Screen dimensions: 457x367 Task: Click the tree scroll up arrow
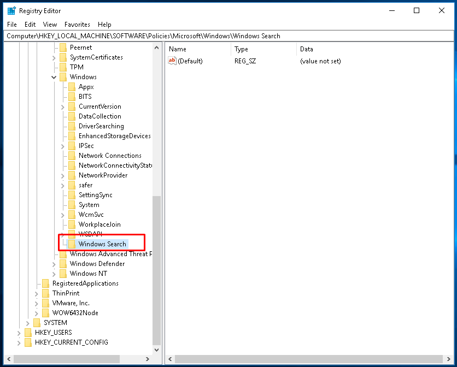156,48
